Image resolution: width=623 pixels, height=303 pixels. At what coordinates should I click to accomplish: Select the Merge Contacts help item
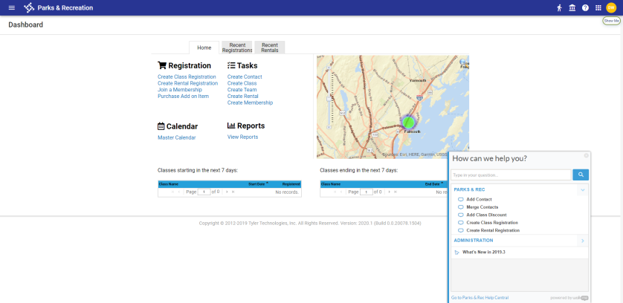482,207
